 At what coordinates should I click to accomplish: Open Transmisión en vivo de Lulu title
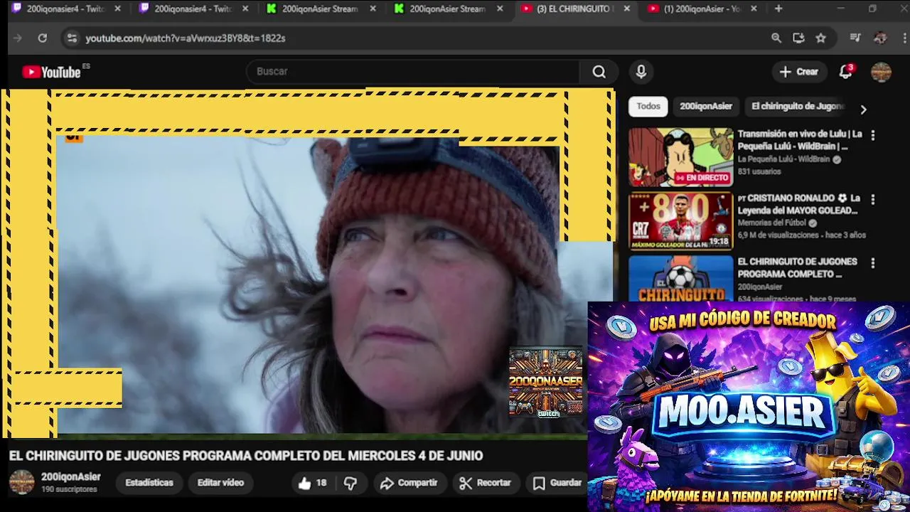point(800,140)
